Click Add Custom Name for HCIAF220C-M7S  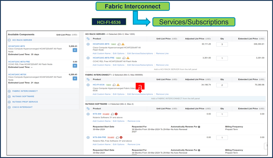point(101,53)
